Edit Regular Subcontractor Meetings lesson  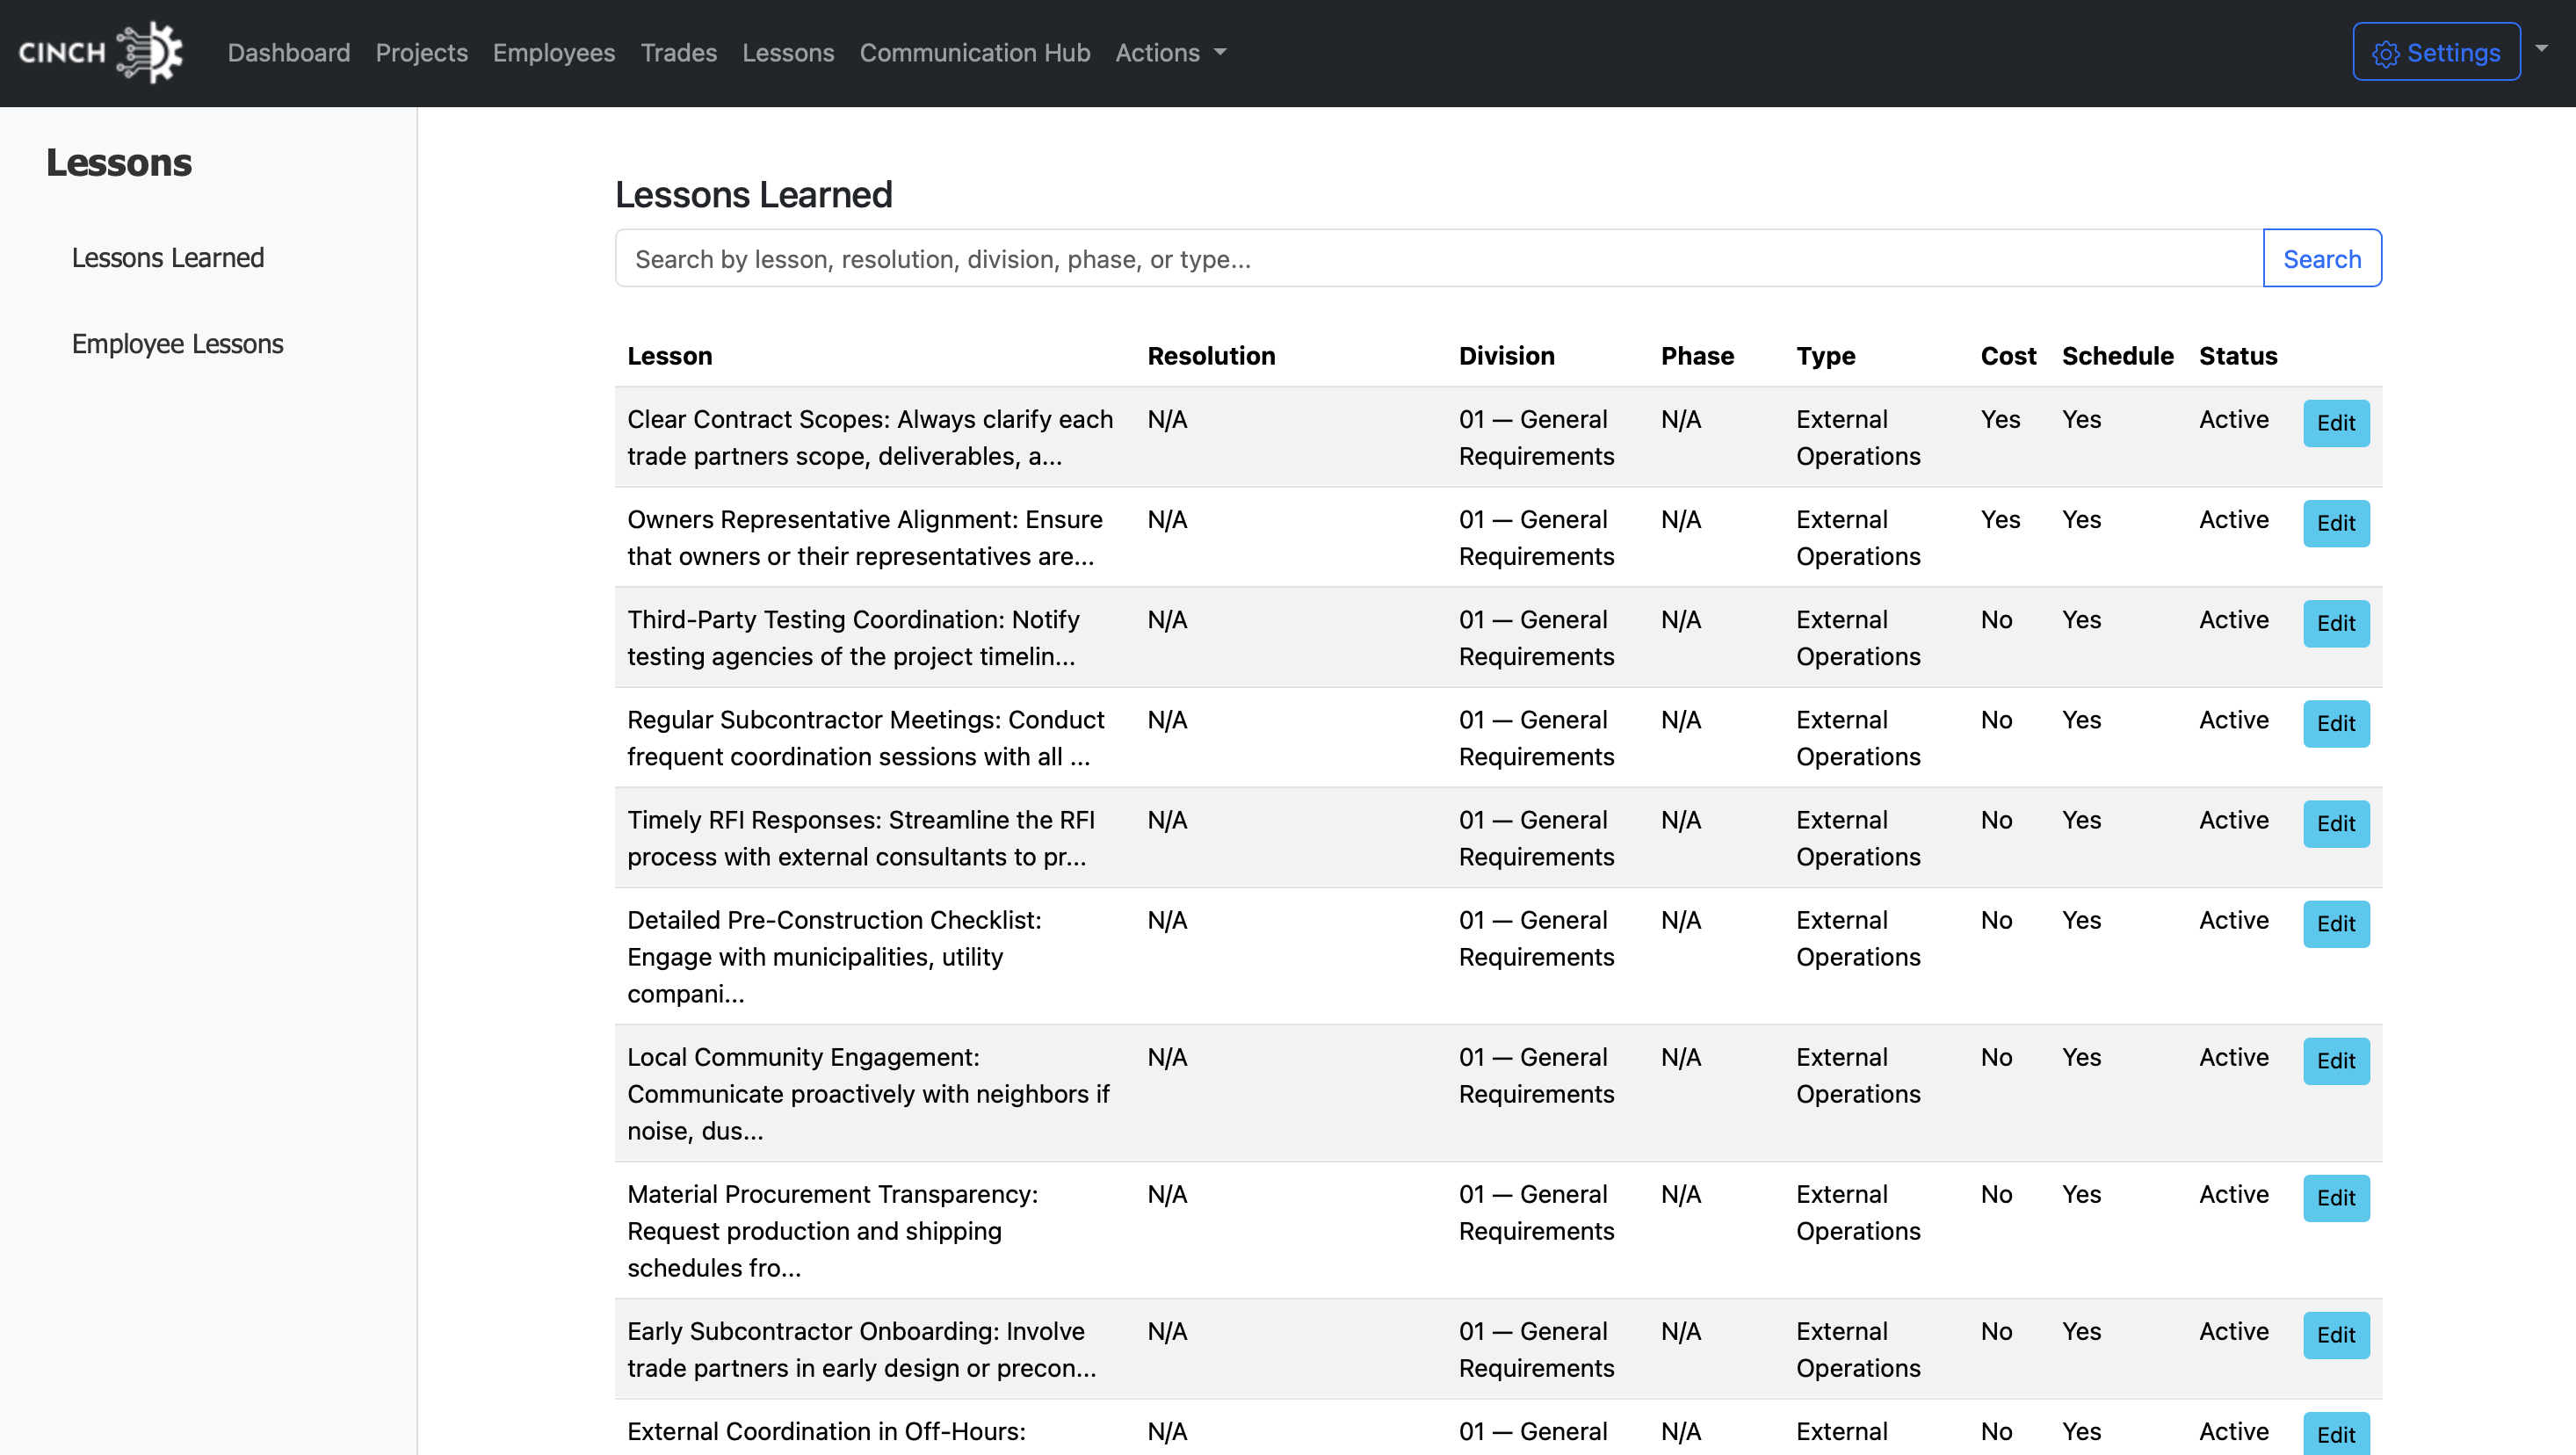(x=2336, y=723)
